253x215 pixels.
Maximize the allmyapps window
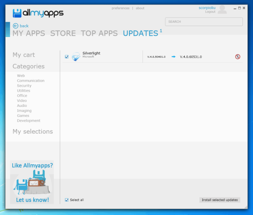point(240,8)
